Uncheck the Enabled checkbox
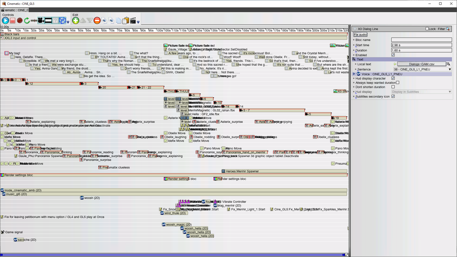457x257 pixels. (393, 55)
